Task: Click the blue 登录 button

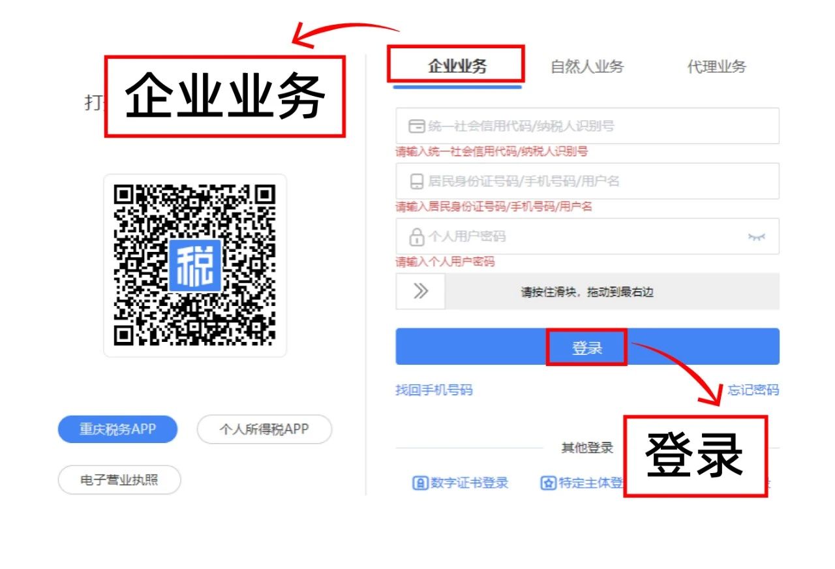Action: click(587, 346)
